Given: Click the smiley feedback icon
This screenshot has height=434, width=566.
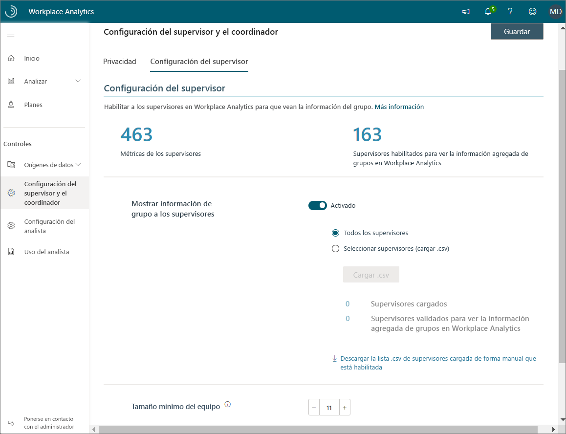Looking at the screenshot, I should coord(532,12).
